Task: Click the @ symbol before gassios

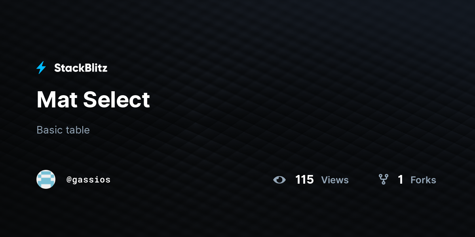Action: point(69,180)
